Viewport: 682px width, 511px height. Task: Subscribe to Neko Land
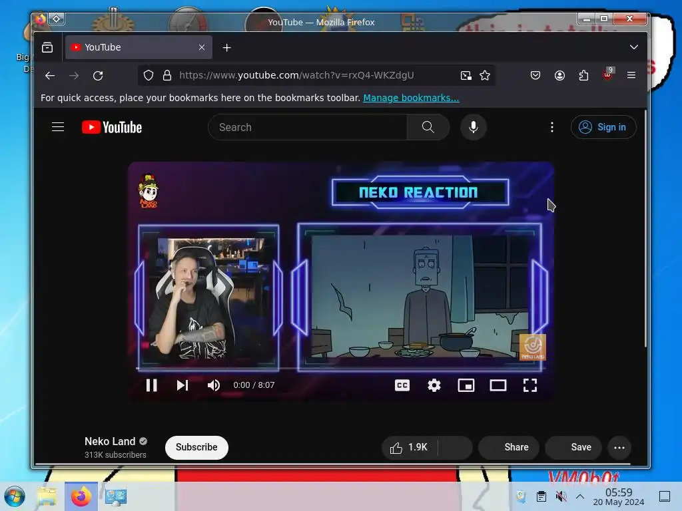point(196,447)
